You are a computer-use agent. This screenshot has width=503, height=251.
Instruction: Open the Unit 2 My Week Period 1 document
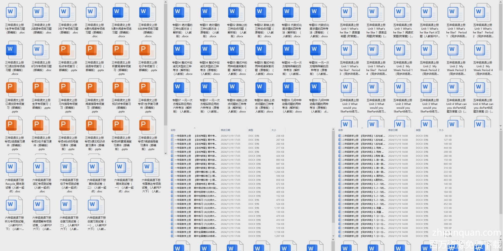tap(403, 50)
